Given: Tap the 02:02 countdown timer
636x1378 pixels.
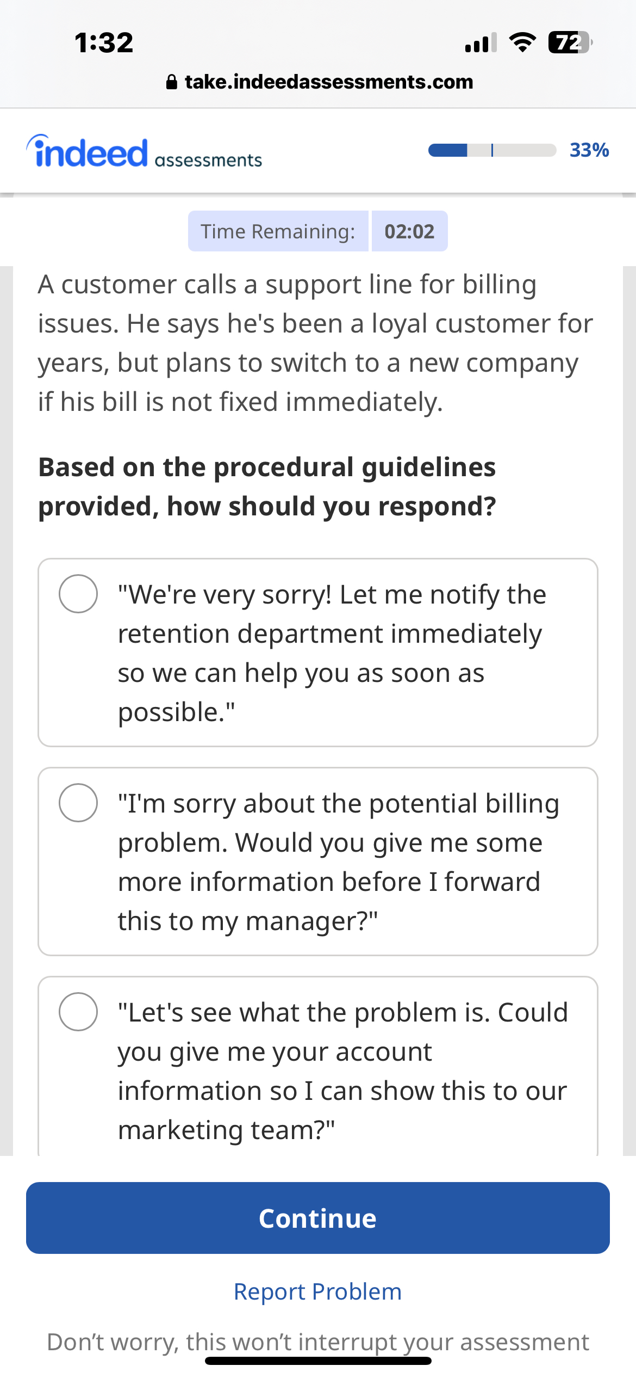Looking at the screenshot, I should (x=409, y=231).
